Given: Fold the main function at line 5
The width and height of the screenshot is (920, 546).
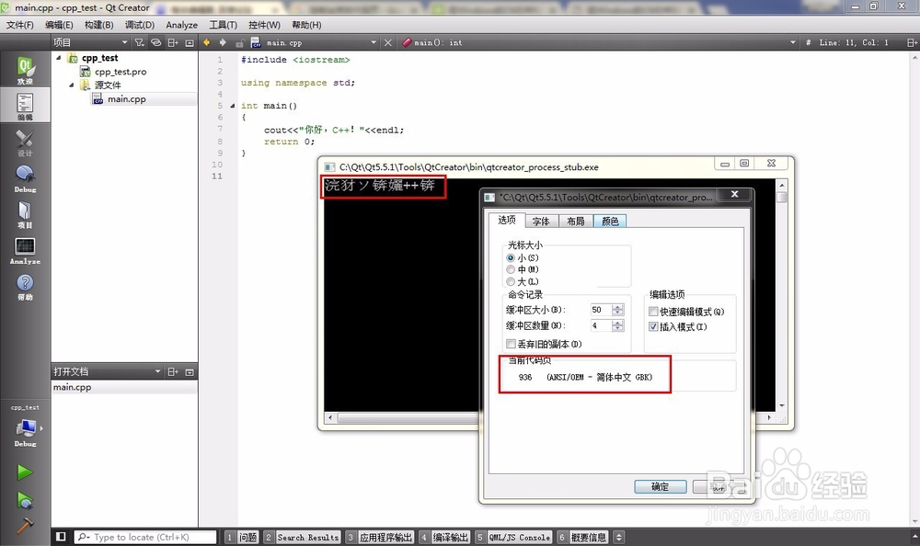Looking at the screenshot, I should [233, 106].
